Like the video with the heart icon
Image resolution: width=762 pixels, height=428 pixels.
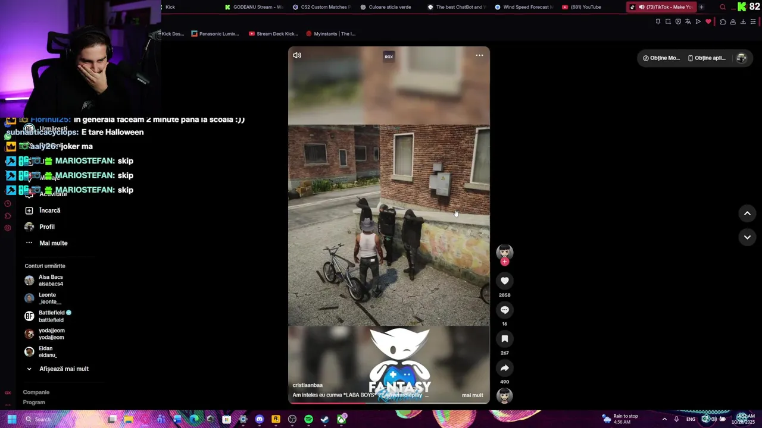(x=505, y=281)
